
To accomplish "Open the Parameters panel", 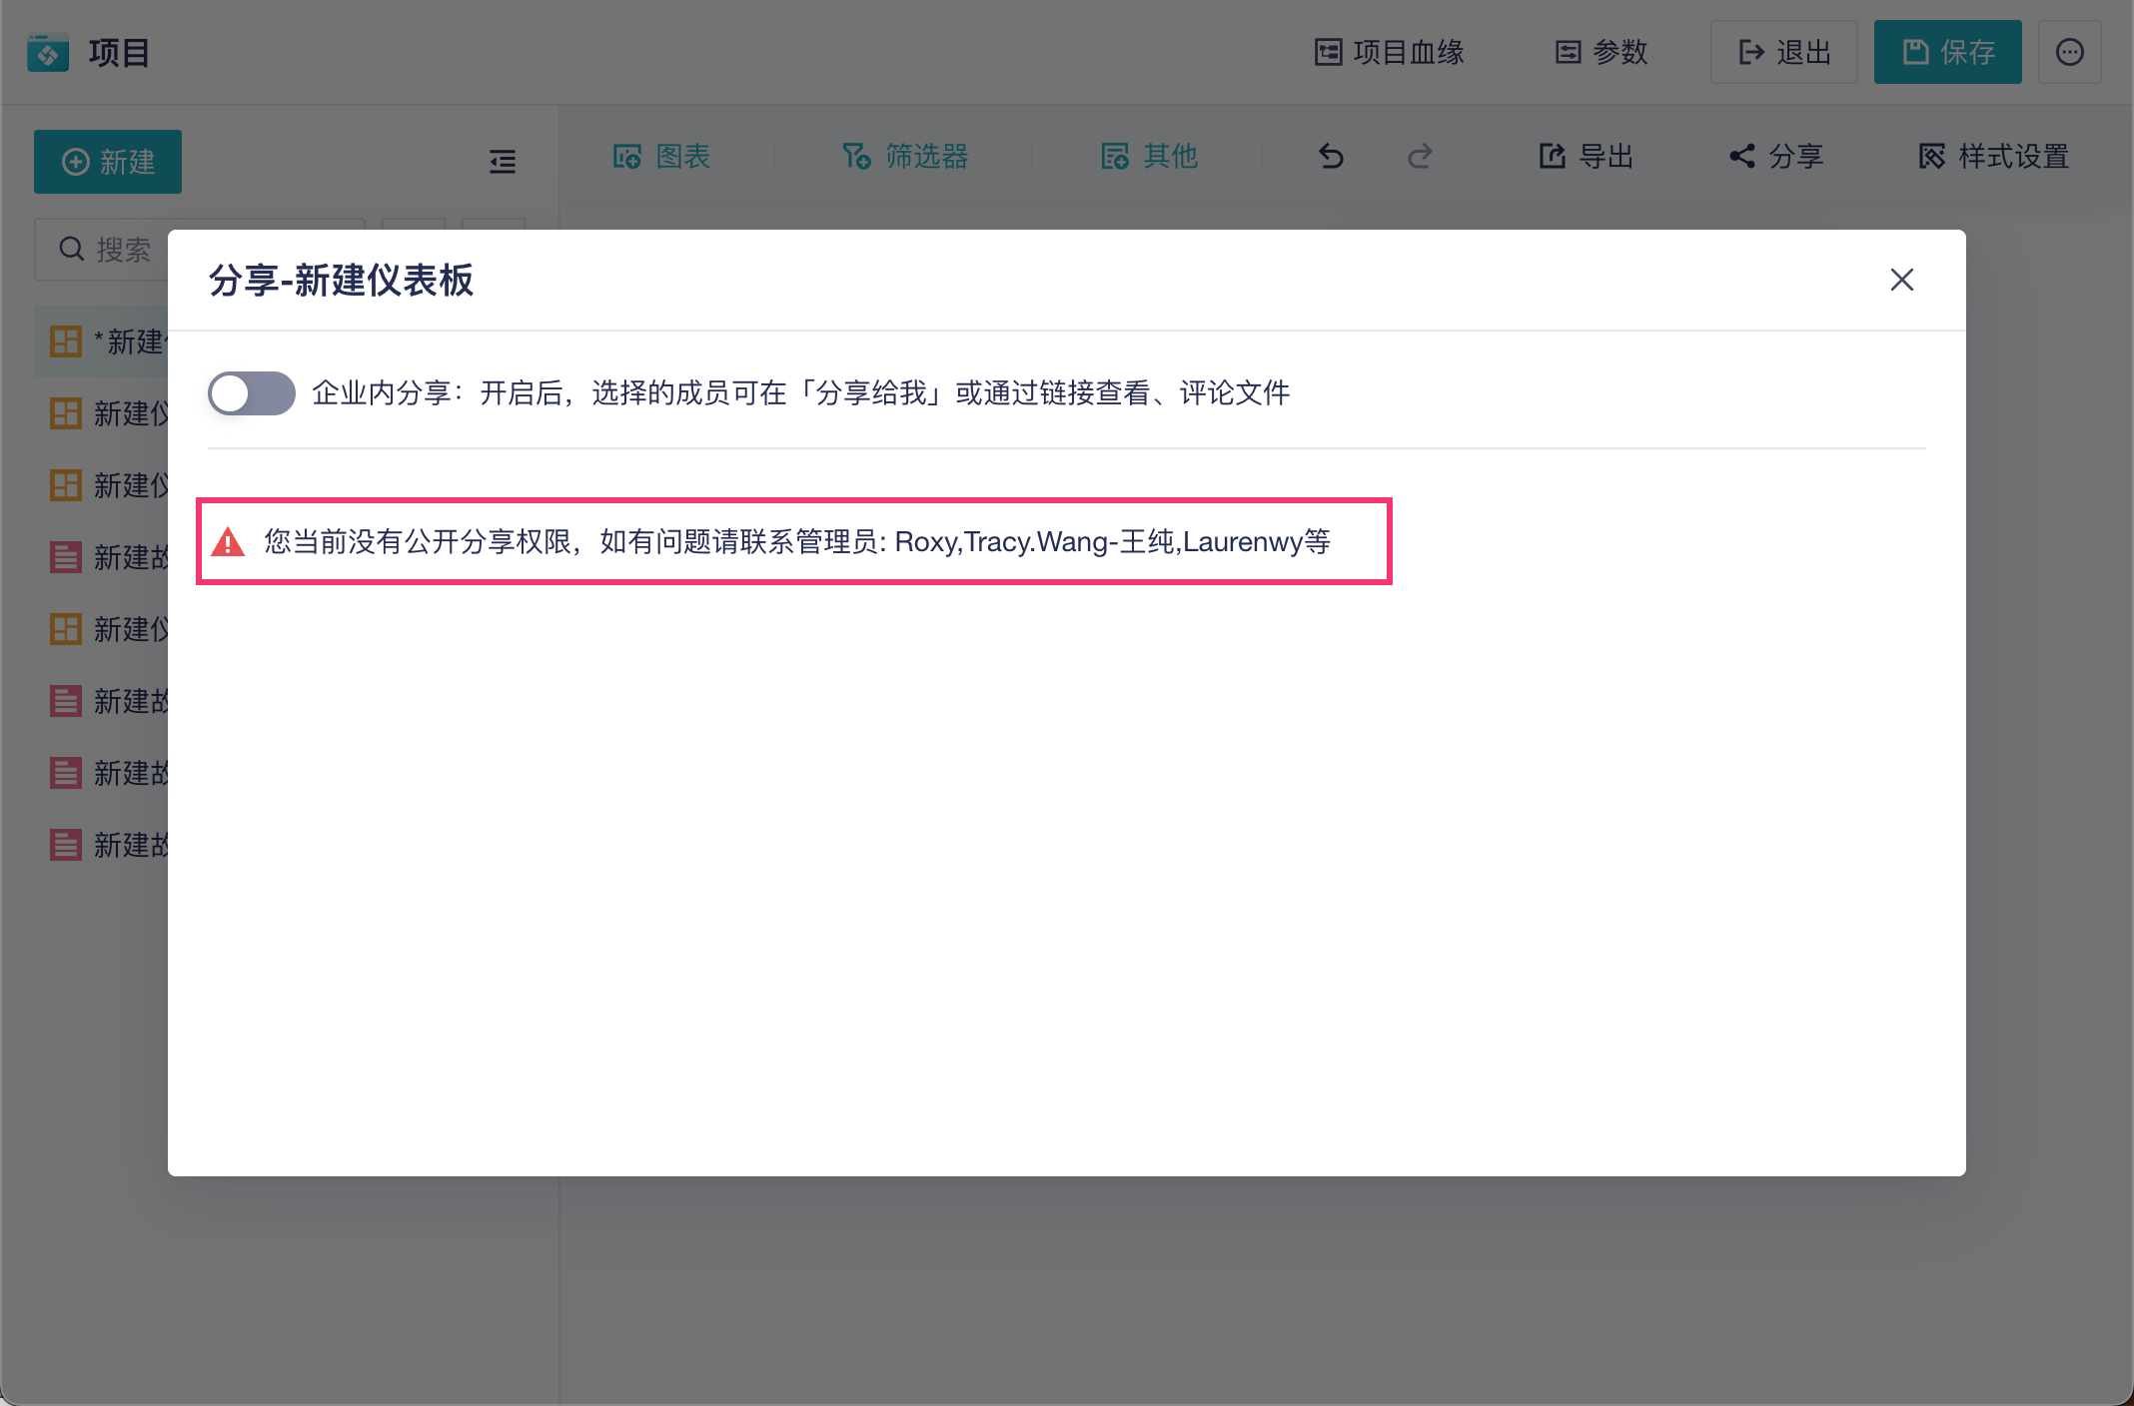I will point(1600,52).
